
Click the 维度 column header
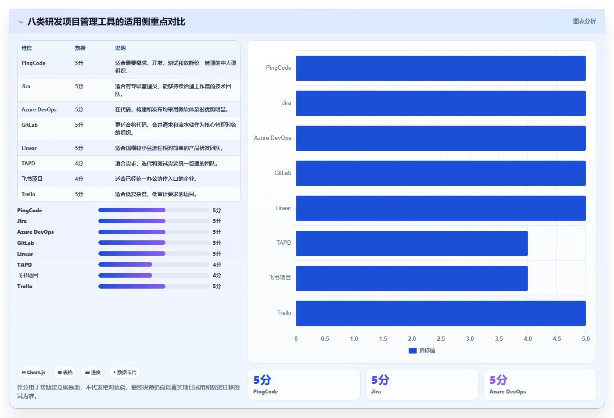pyautogui.click(x=27, y=48)
